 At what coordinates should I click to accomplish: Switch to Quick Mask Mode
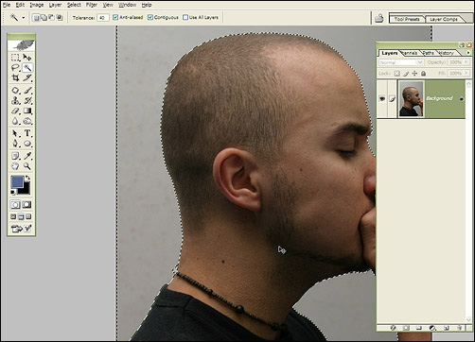(x=27, y=205)
